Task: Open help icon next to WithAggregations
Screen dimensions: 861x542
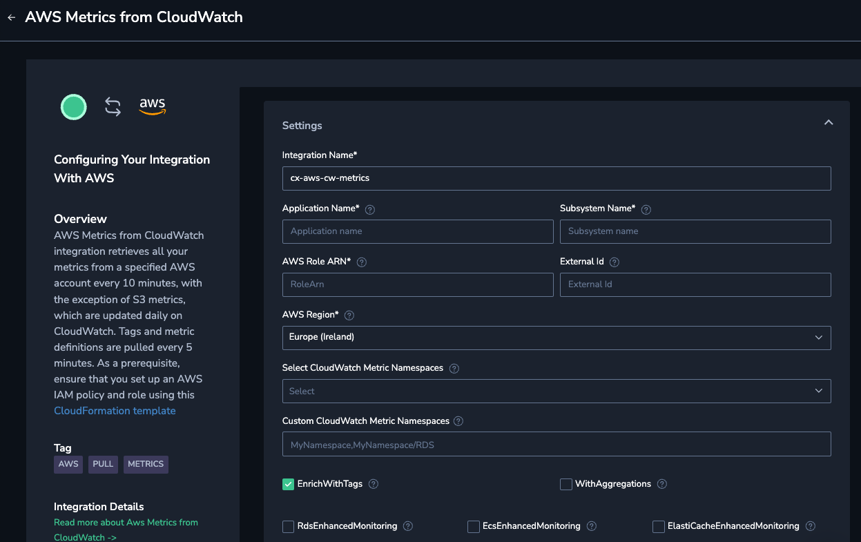Action: [662, 484]
